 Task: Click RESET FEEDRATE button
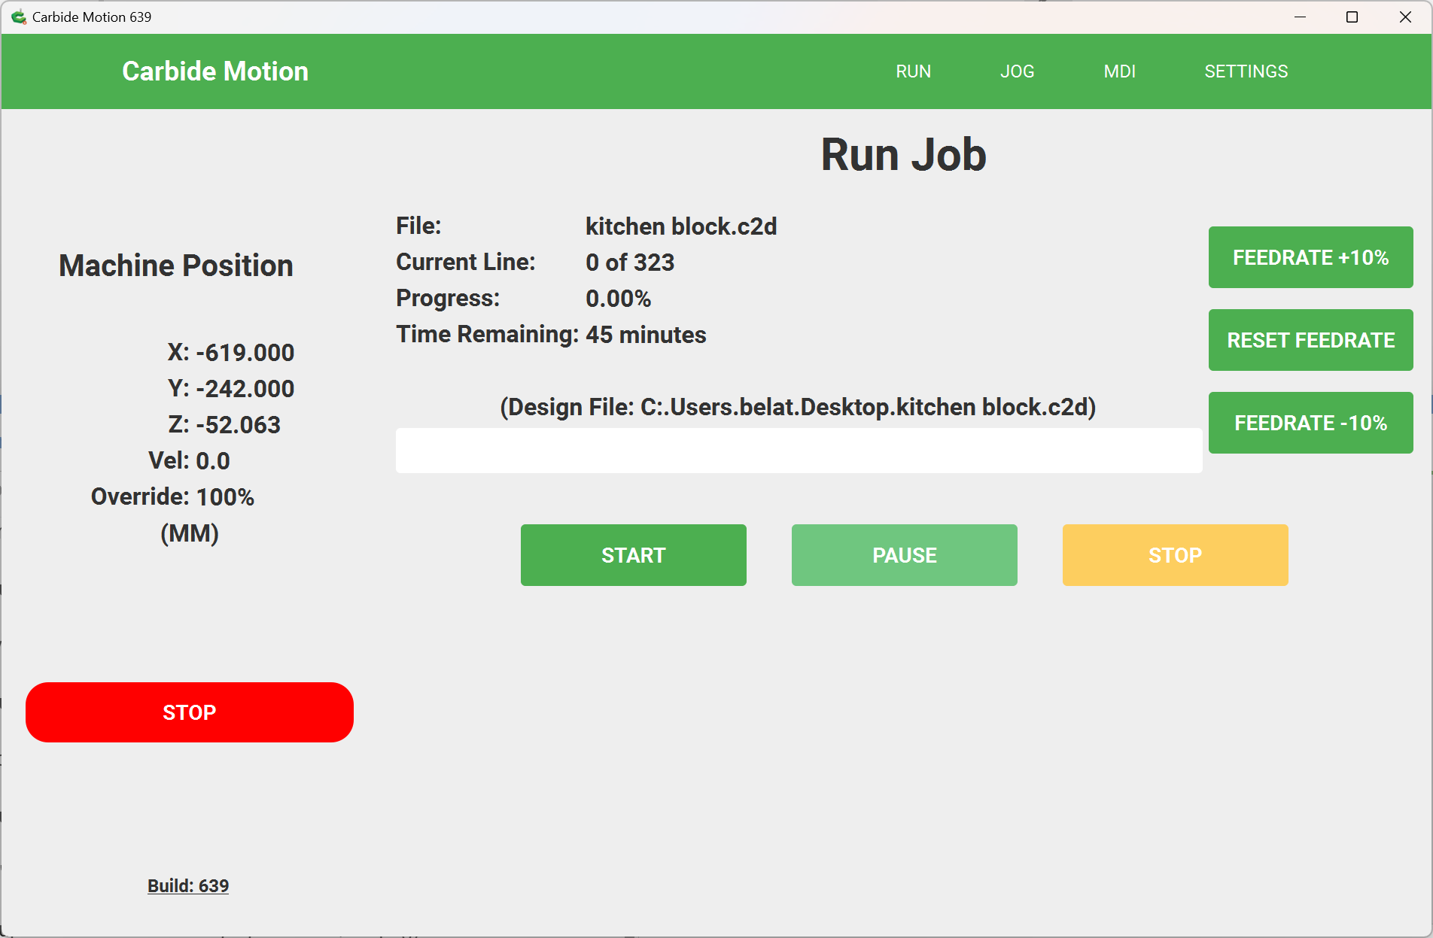(x=1310, y=340)
